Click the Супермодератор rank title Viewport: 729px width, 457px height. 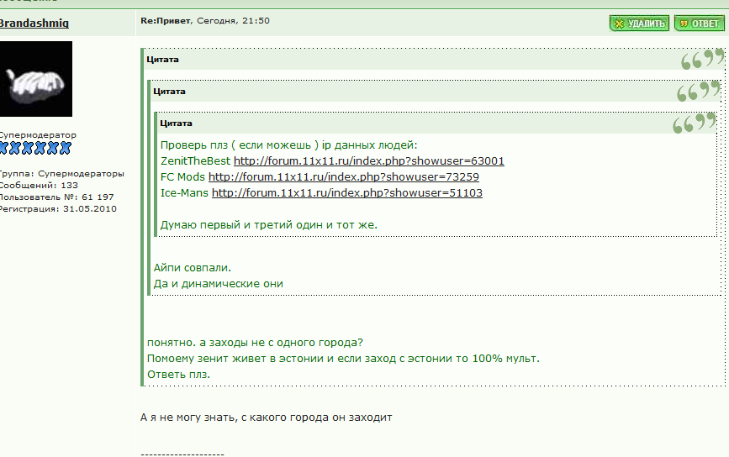tap(38, 135)
